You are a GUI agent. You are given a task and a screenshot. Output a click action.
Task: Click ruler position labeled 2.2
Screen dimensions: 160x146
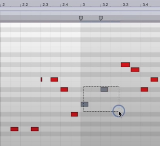coord(25,5)
